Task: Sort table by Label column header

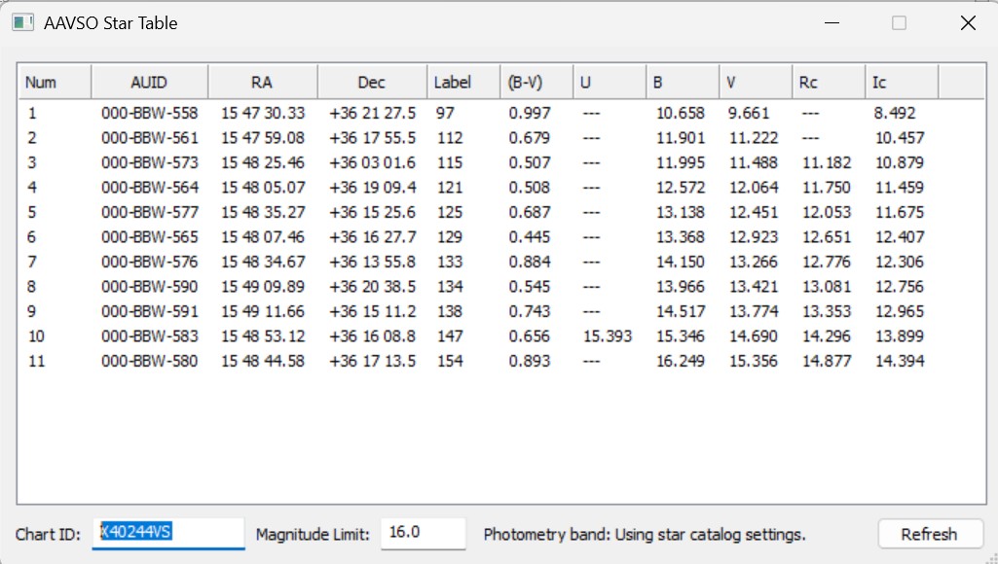Action: coord(463,83)
